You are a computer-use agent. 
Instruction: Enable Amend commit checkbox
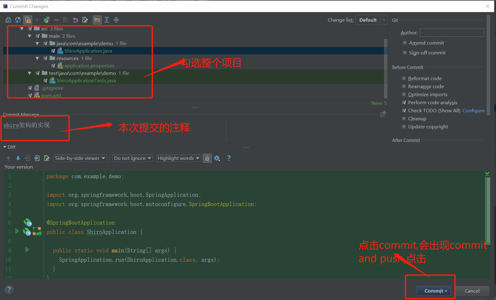click(x=405, y=43)
